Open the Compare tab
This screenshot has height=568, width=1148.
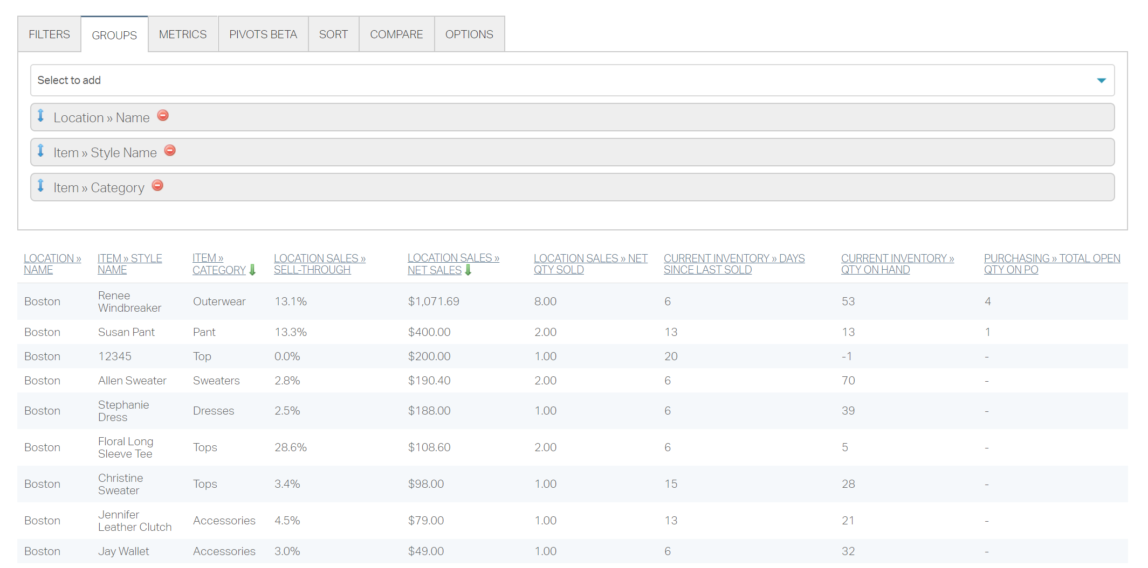396,34
